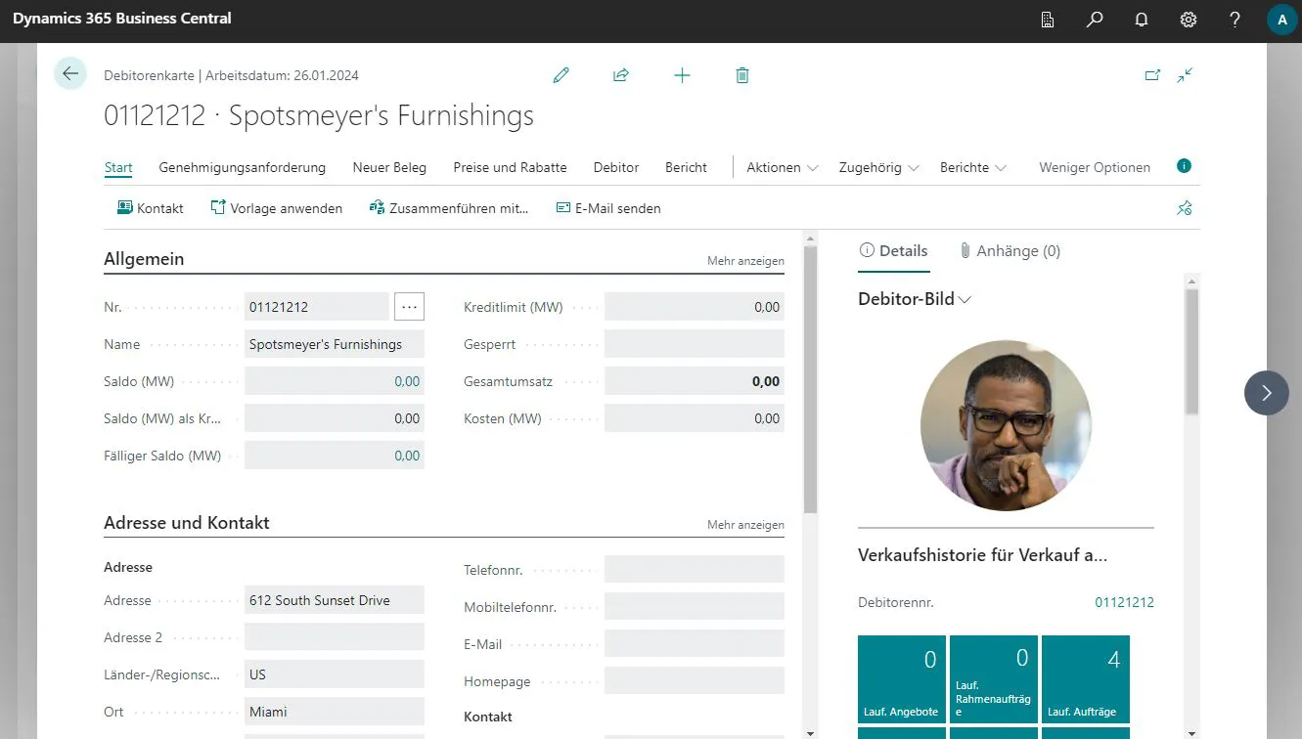This screenshot has width=1302, height=739.
Task: Go to next record arrow
Action: (1267, 392)
